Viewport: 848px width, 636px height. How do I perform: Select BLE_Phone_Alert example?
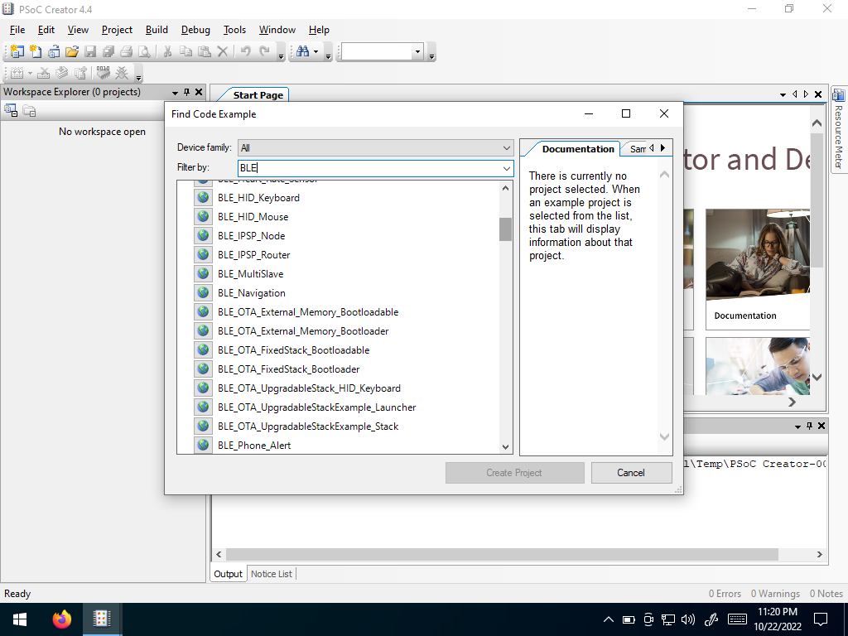(x=254, y=445)
